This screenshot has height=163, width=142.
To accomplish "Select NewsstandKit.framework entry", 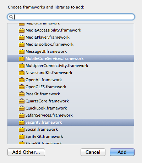I will click(71, 73).
